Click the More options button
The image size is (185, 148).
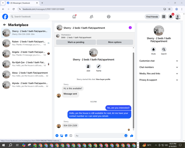click(x=115, y=42)
